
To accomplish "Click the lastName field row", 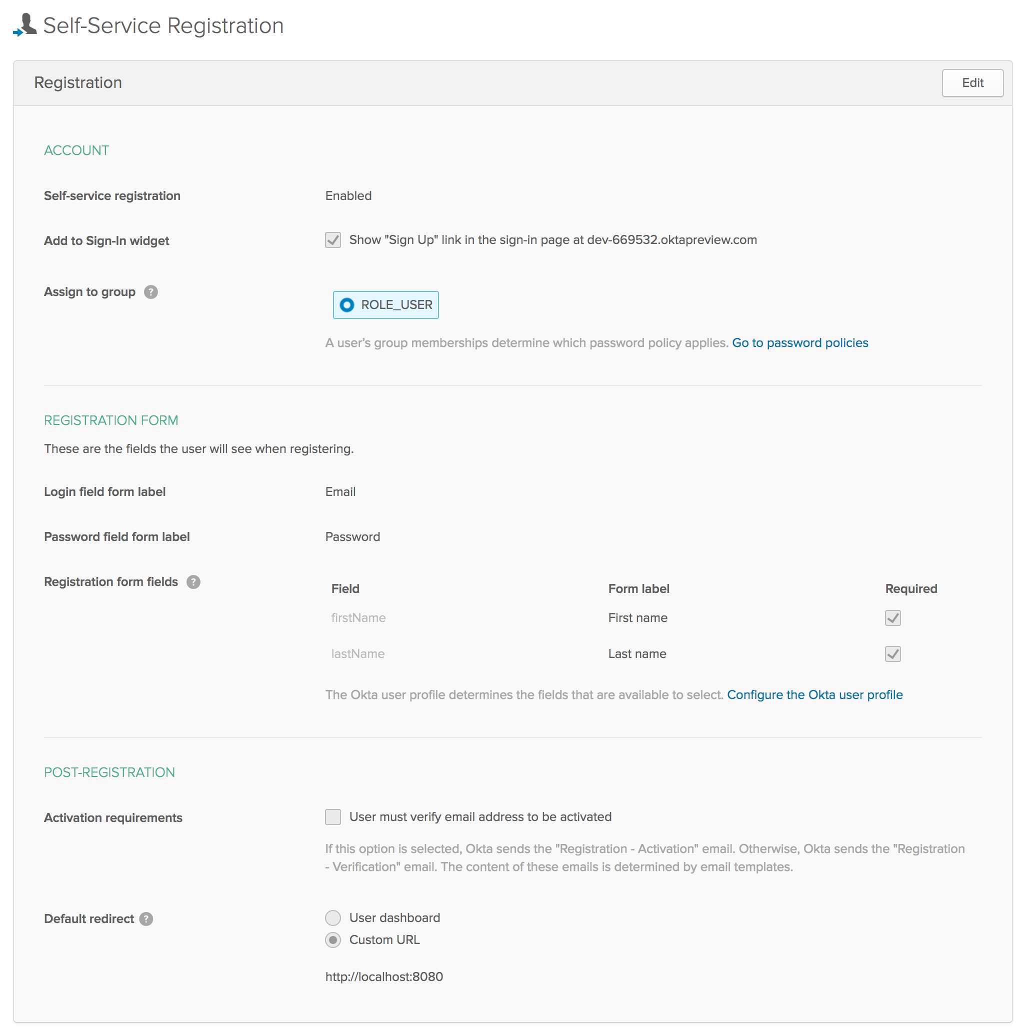I will (x=358, y=654).
